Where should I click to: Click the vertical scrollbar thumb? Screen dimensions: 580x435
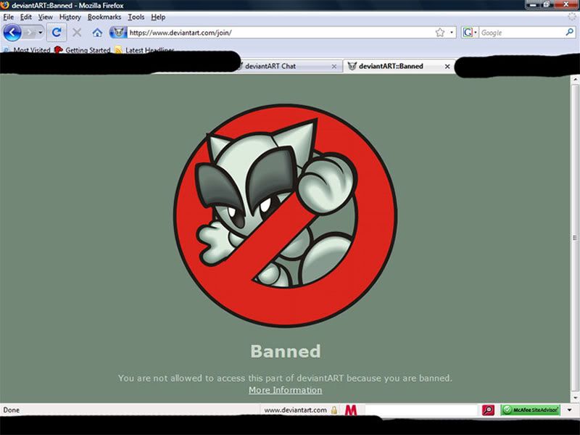tap(574, 238)
